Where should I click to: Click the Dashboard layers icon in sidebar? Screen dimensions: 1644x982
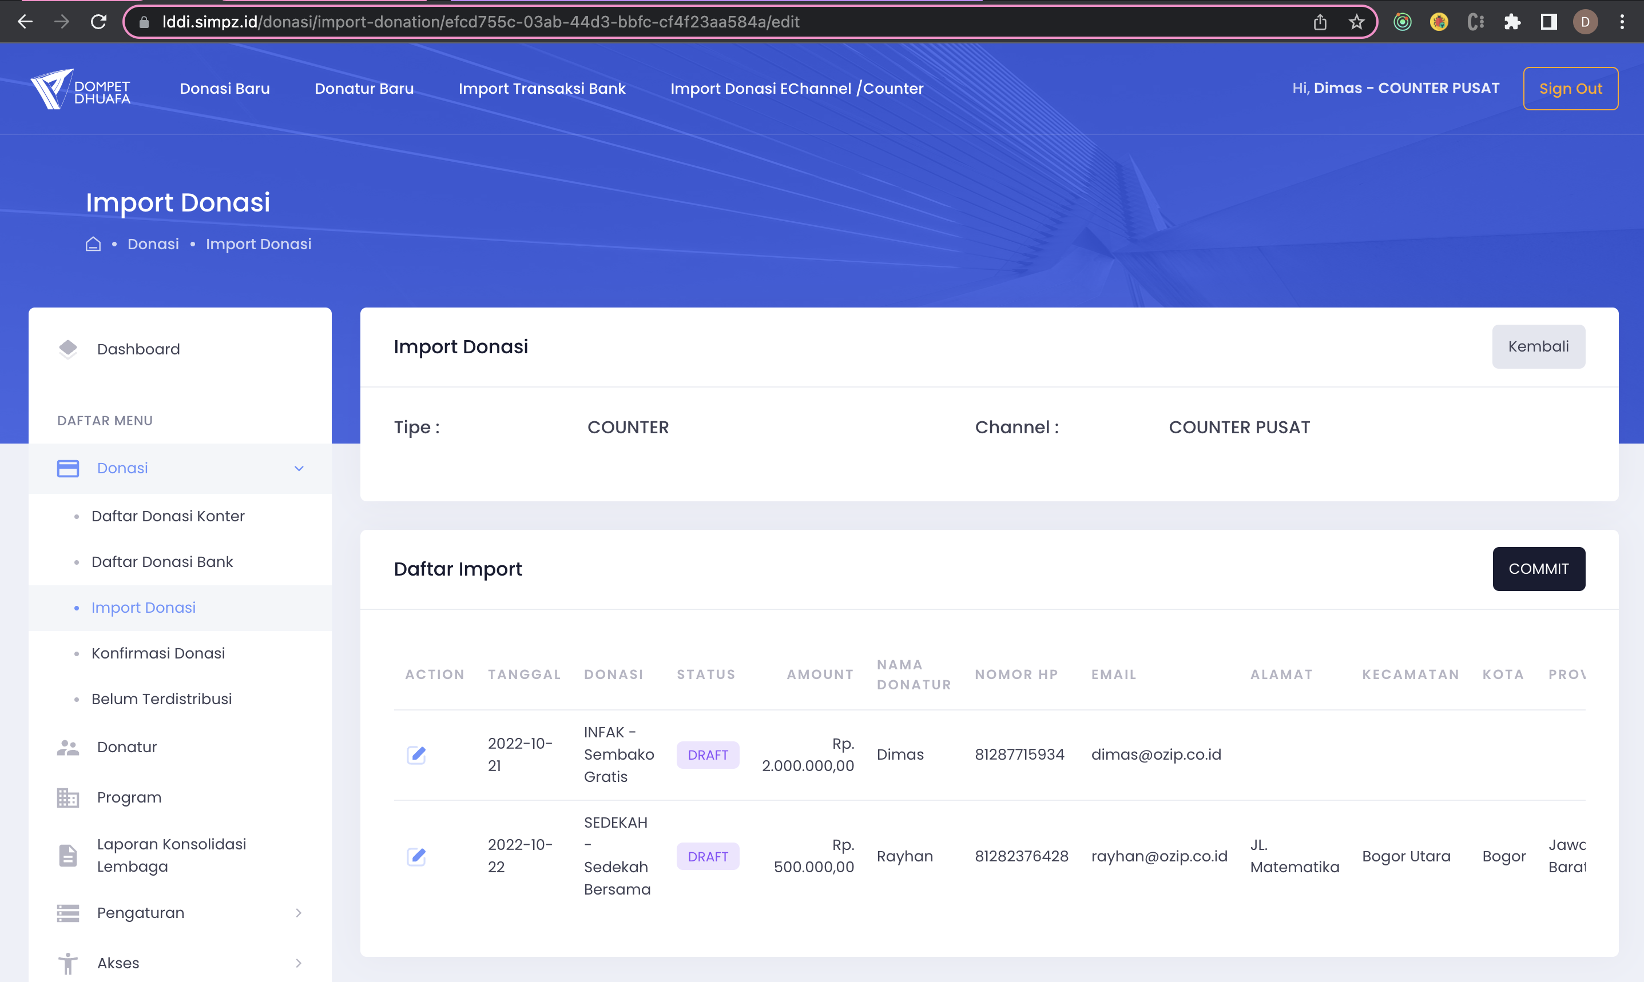67,349
